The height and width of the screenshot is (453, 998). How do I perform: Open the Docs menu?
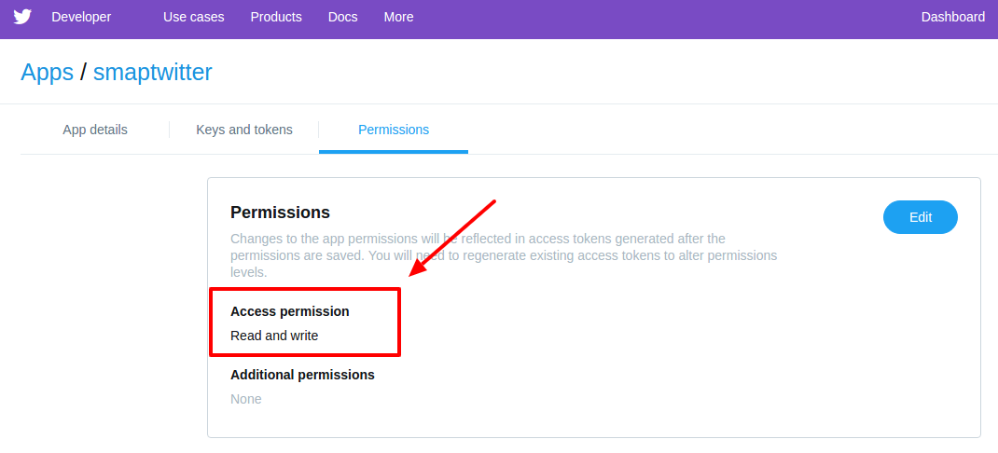point(342,17)
